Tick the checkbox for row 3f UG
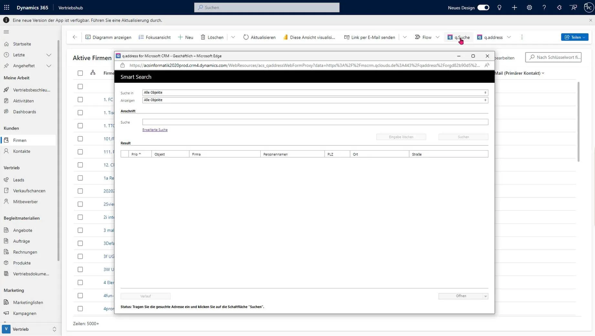 (80, 256)
